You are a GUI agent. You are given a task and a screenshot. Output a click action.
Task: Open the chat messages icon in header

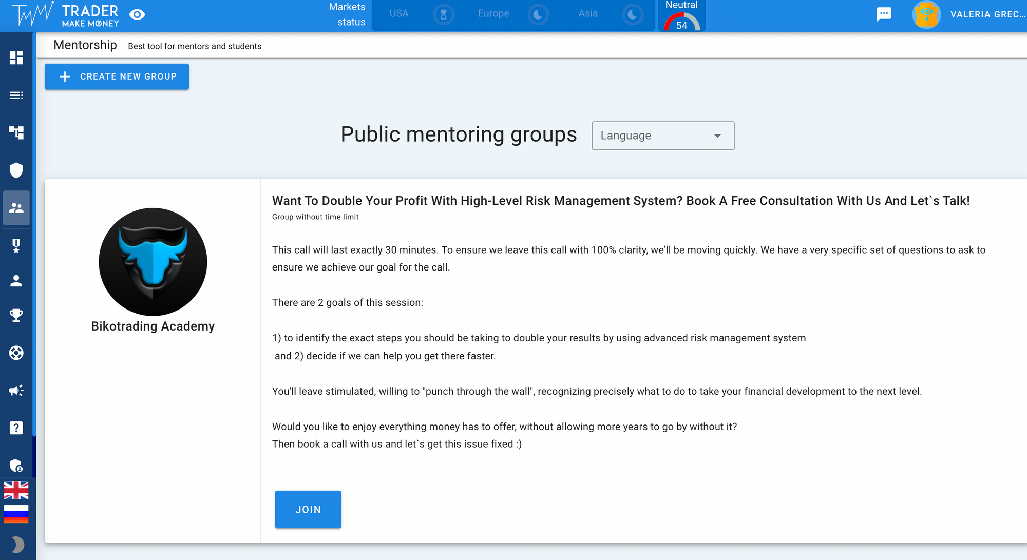[x=884, y=14]
